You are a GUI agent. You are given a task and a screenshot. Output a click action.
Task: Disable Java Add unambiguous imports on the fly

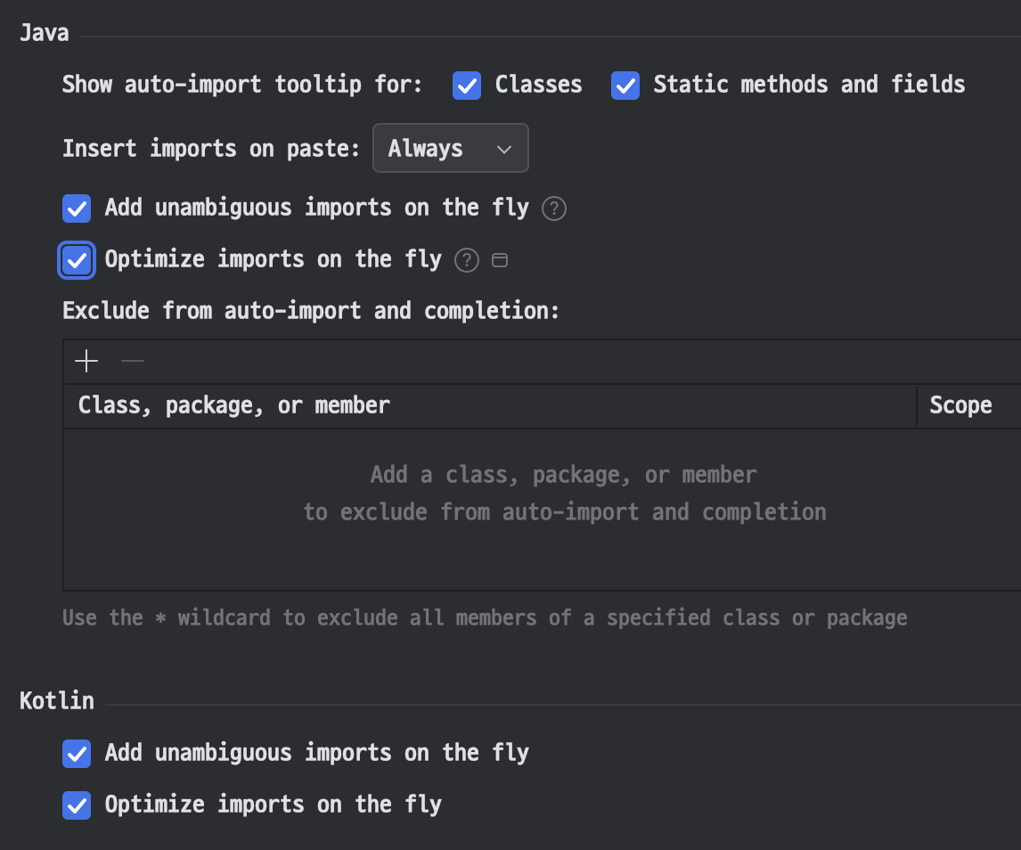(x=77, y=209)
